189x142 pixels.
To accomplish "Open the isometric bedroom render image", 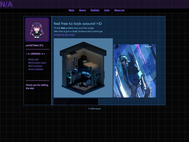I will 83,68.
